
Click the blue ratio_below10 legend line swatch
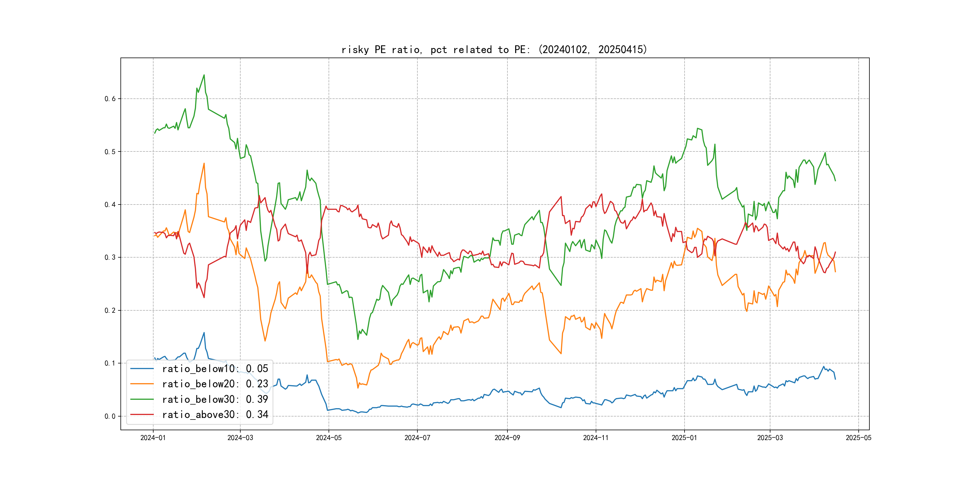[x=142, y=369]
